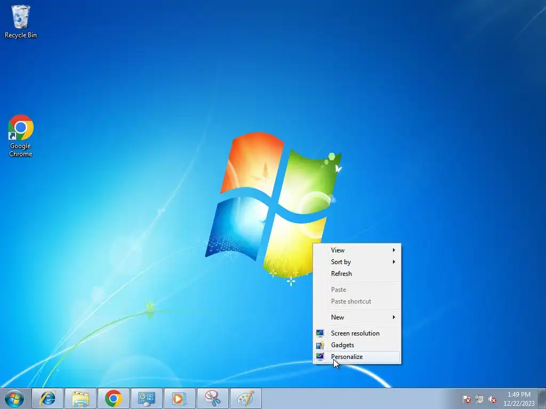Open Windows Explorer from the taskbar
546x409 pixels.
(81, 398)
